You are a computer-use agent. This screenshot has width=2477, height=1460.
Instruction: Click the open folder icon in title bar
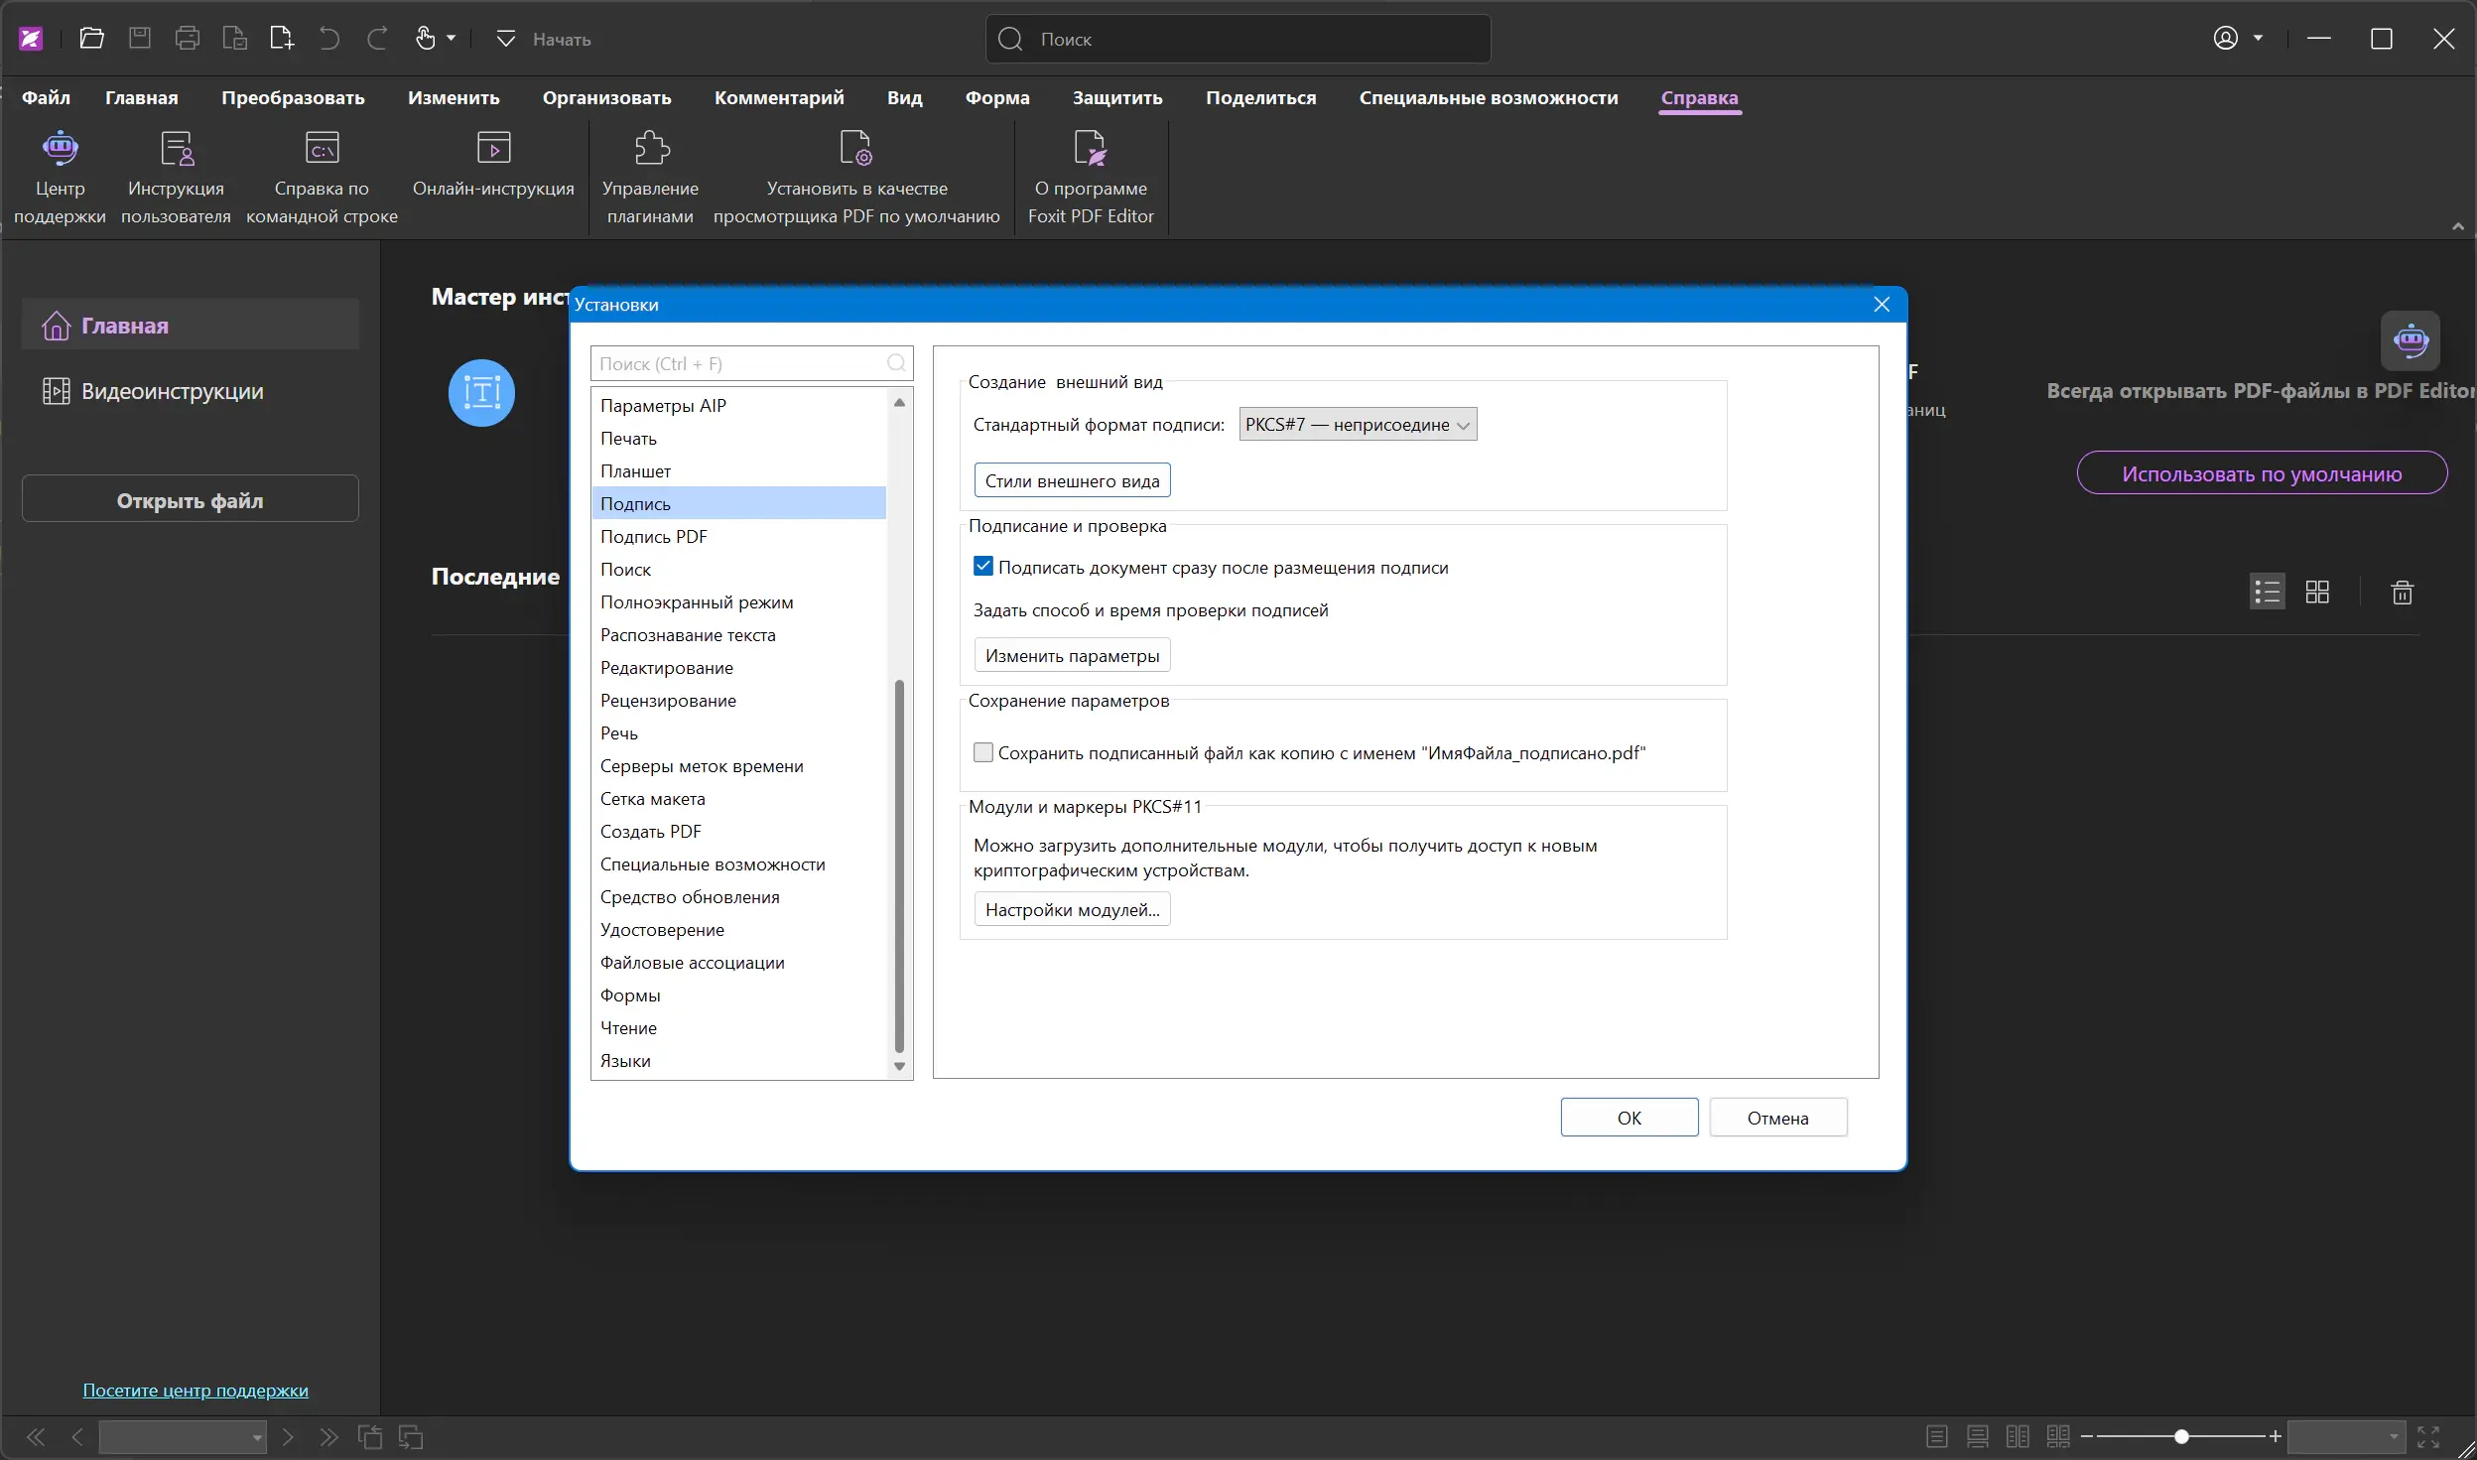point(91,39)
